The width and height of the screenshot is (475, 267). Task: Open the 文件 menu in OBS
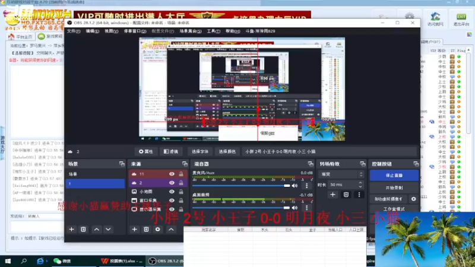pos(74,31)
